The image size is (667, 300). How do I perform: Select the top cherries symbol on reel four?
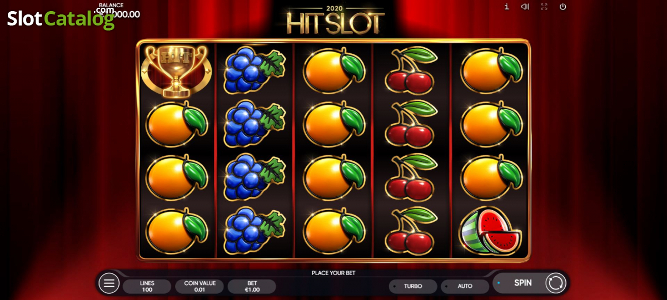point(411,70)
